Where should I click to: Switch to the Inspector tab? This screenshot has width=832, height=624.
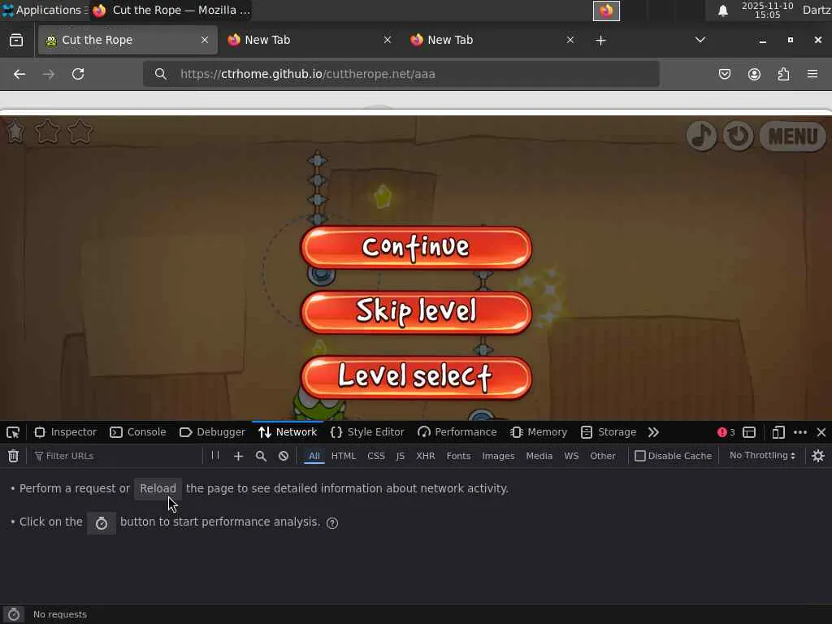click(65, 432)
